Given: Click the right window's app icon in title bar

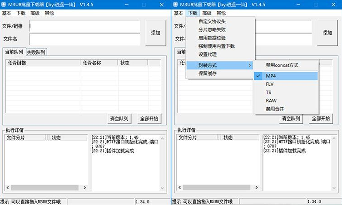Looking at the screenshot, I should [176, 5].
